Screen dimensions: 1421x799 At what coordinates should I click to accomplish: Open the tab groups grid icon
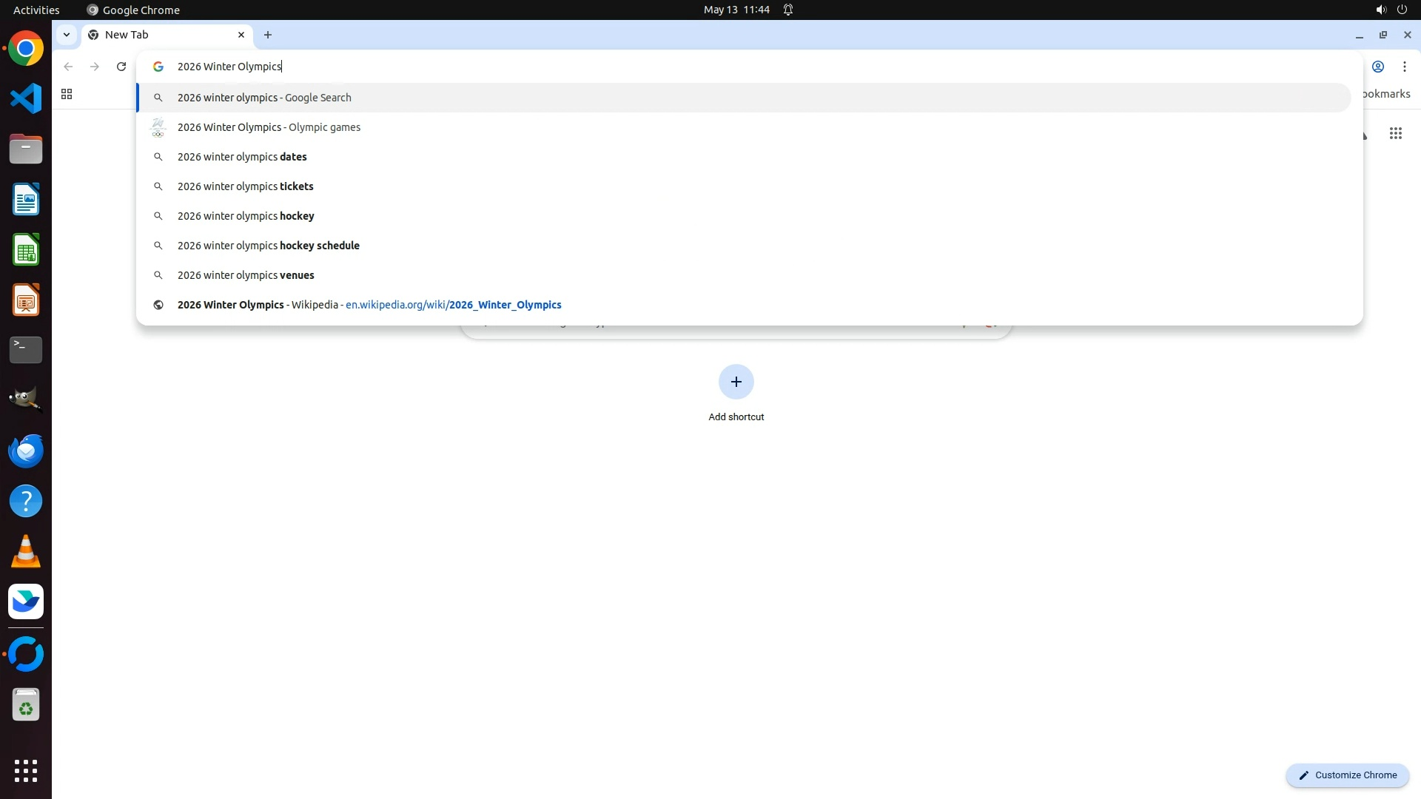coord(67,94)
